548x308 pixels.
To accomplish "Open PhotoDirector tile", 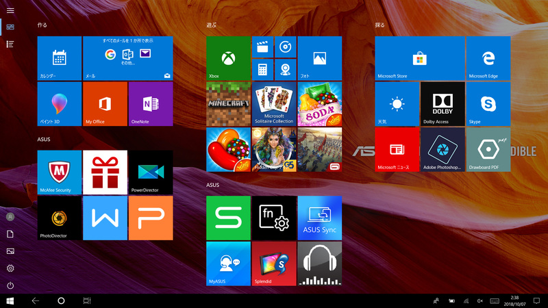I will pos(60,218).
